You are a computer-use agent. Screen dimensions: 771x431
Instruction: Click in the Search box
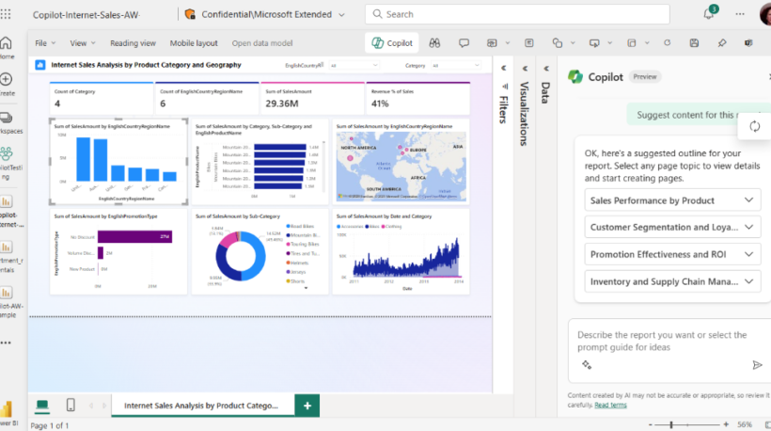click(517, 14)
